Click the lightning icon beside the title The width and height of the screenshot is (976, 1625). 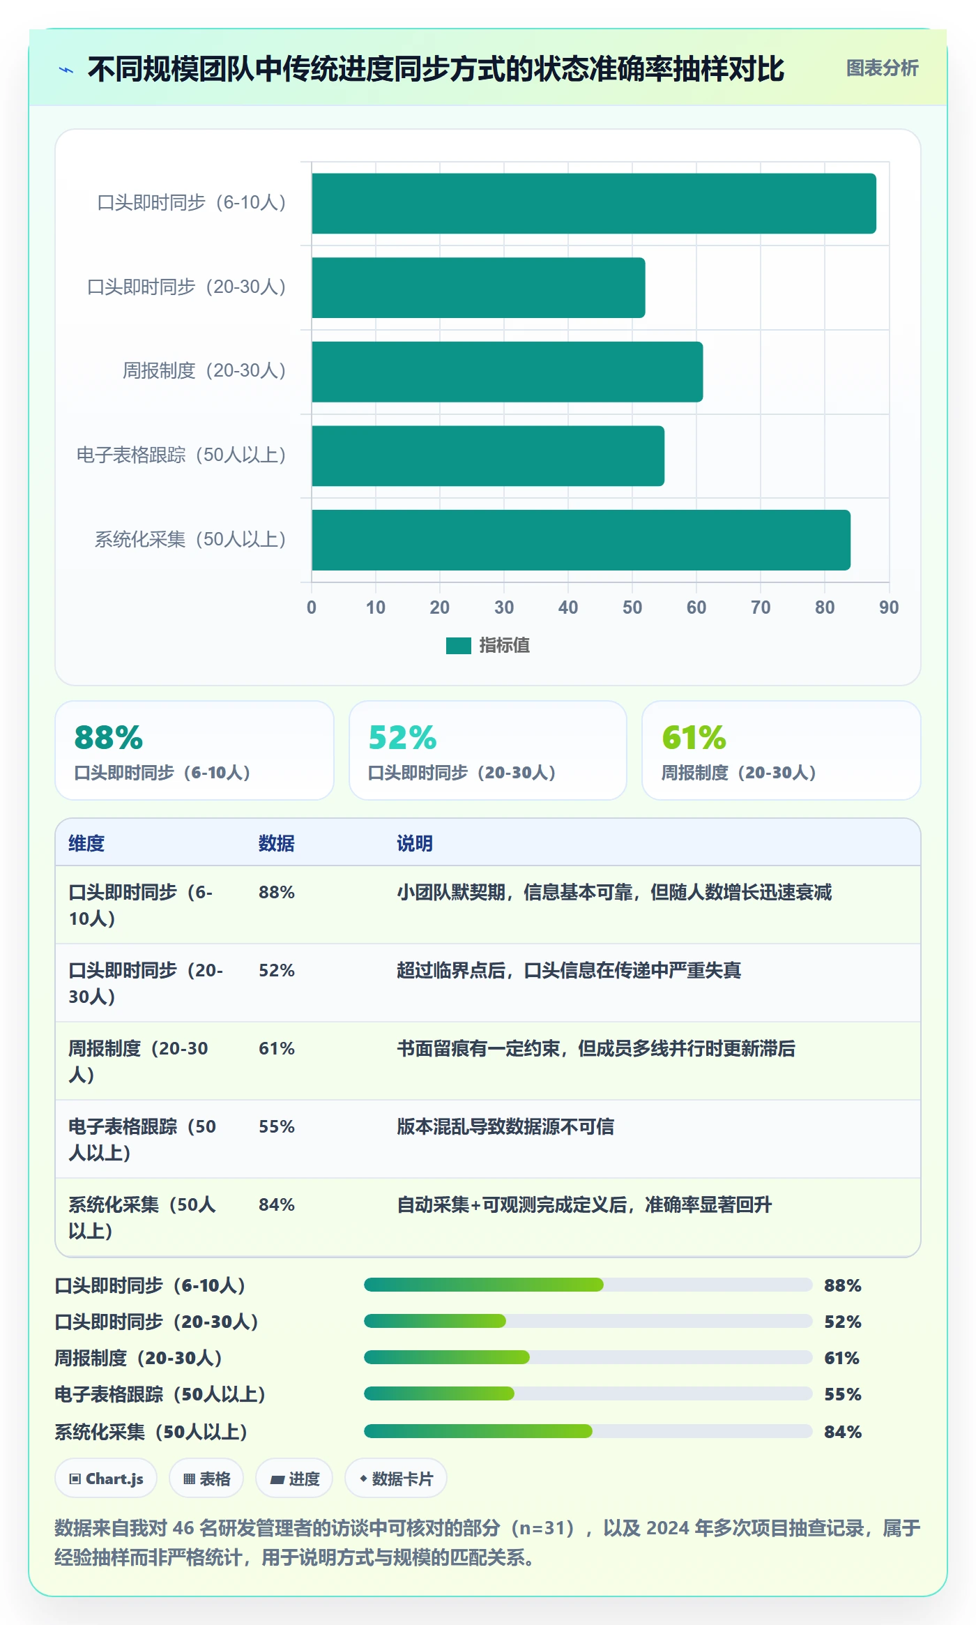[66, 70]
